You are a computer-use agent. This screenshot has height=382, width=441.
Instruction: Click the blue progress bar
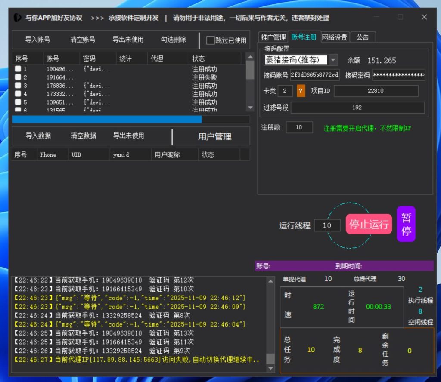point(107,119)
